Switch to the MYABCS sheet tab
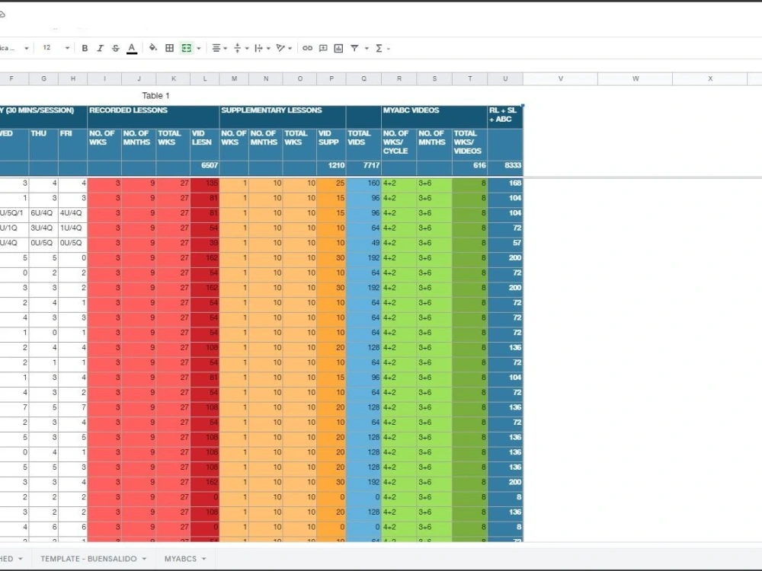This screenshot has height=571, width=762. click(x=181, y=559)
